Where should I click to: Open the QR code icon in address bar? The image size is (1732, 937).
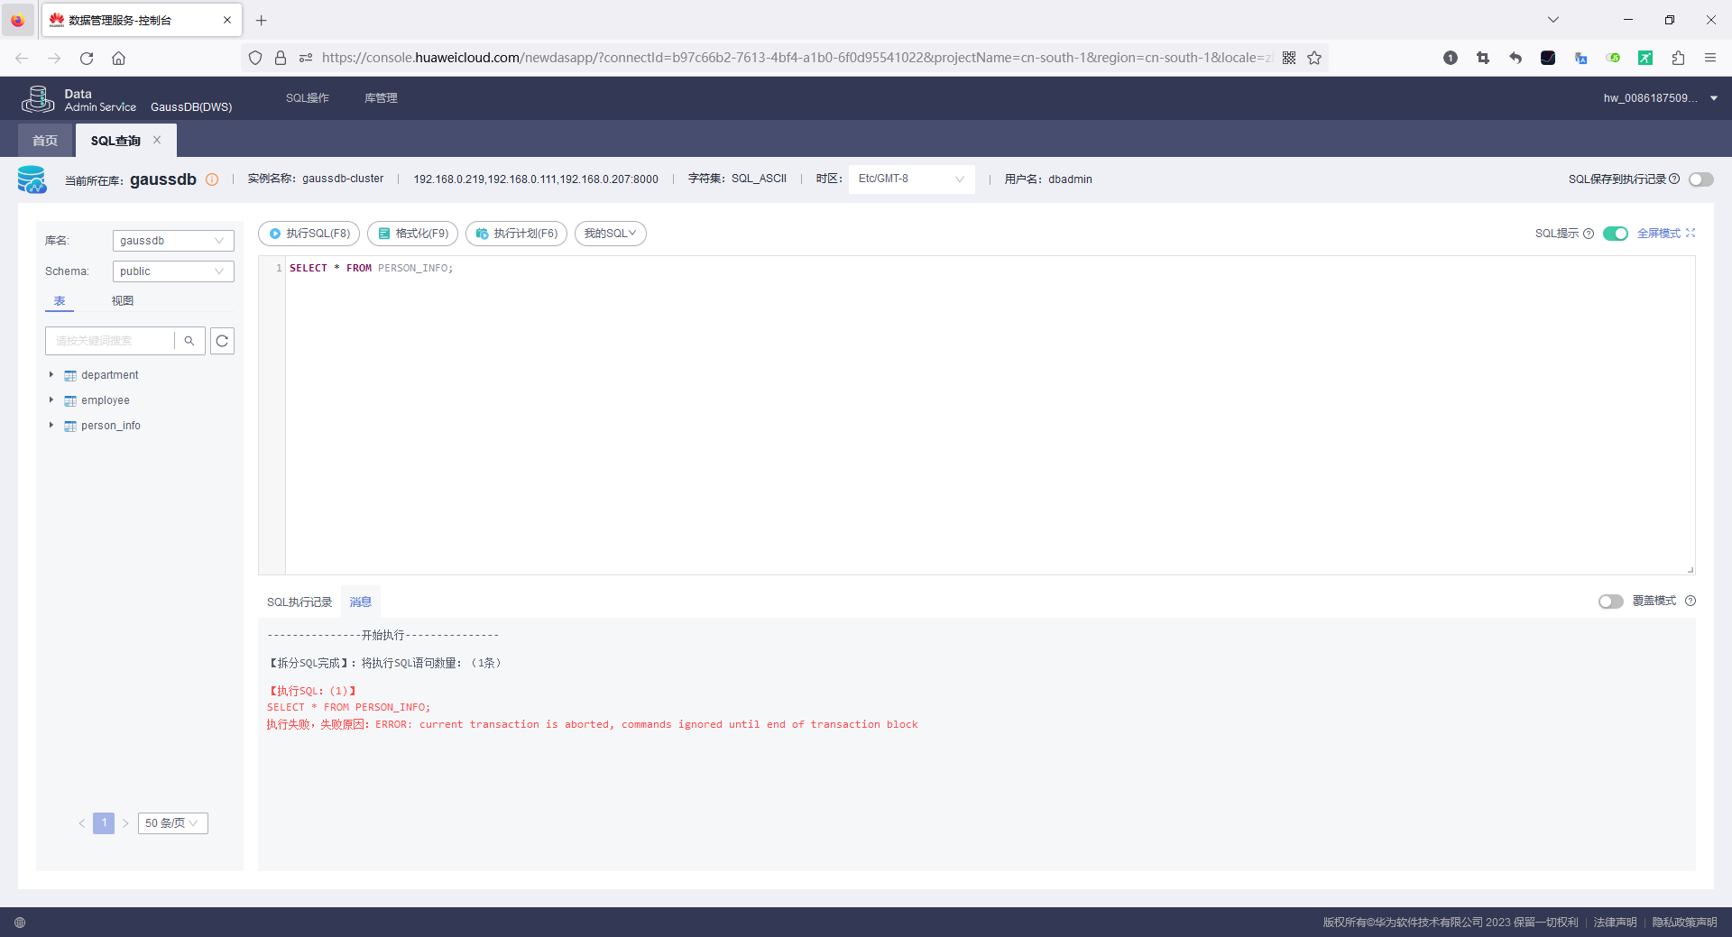pos(1289,58)
